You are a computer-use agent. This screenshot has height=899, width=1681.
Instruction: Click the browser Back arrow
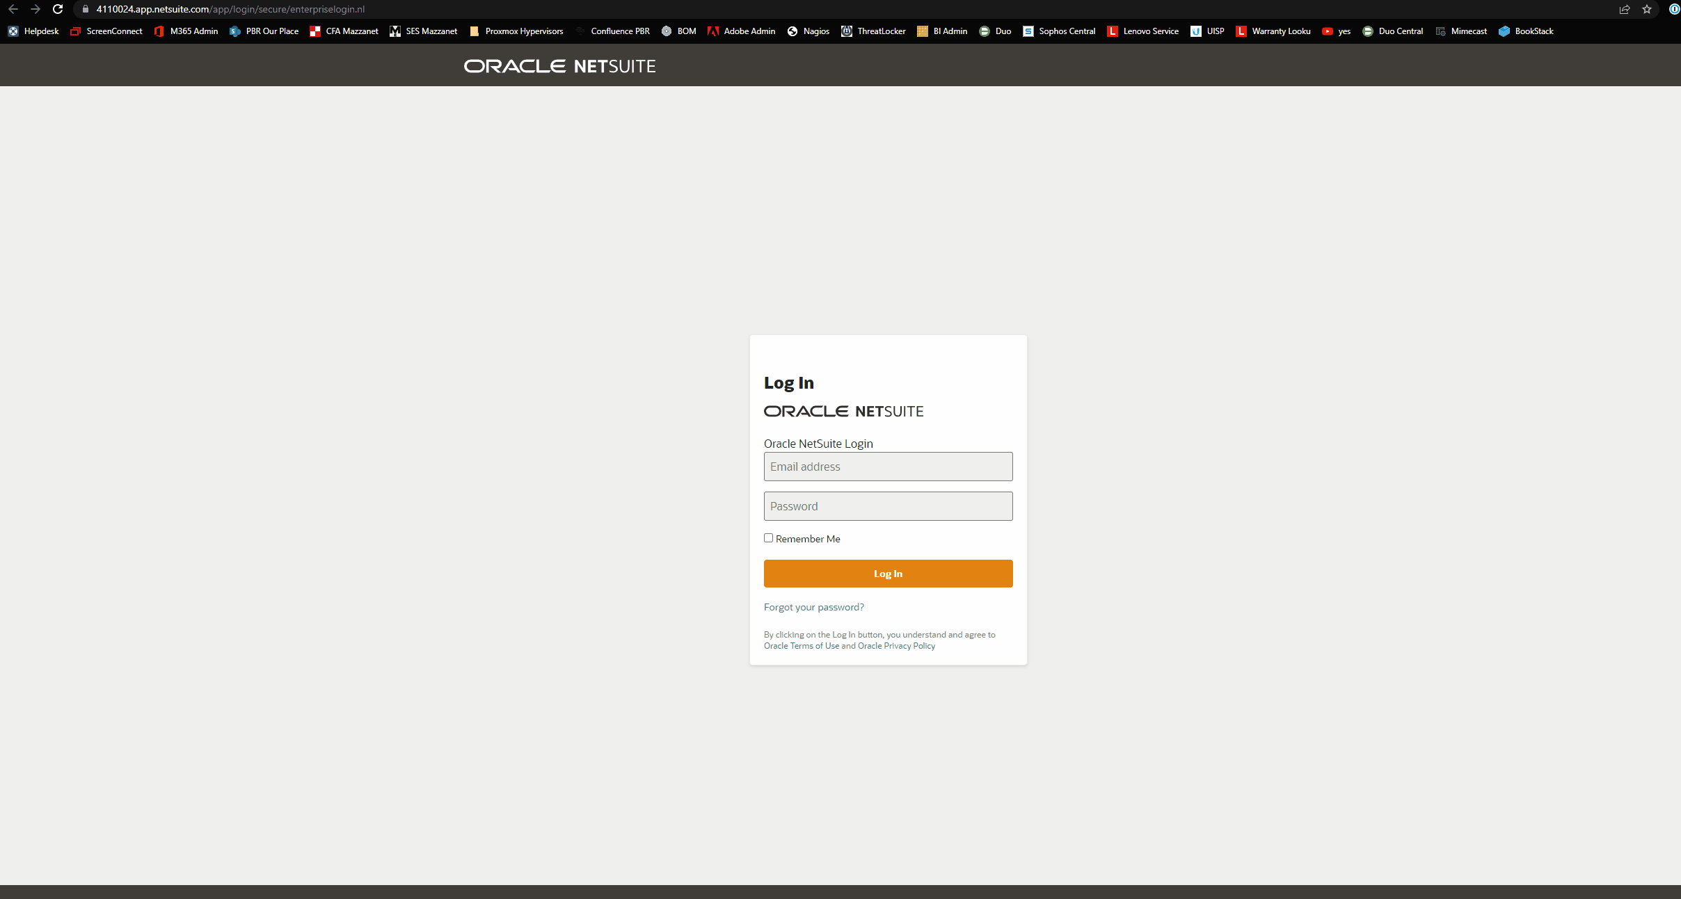click(13, 9)
